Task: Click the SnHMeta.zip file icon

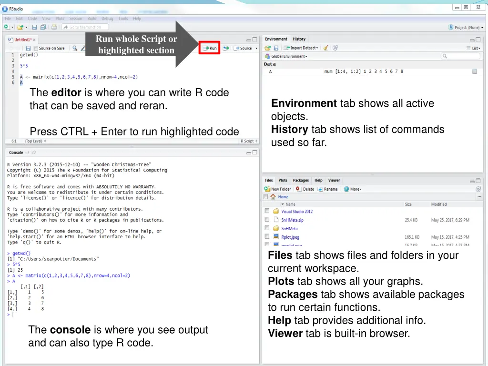Action: click(x=276, y=220)
